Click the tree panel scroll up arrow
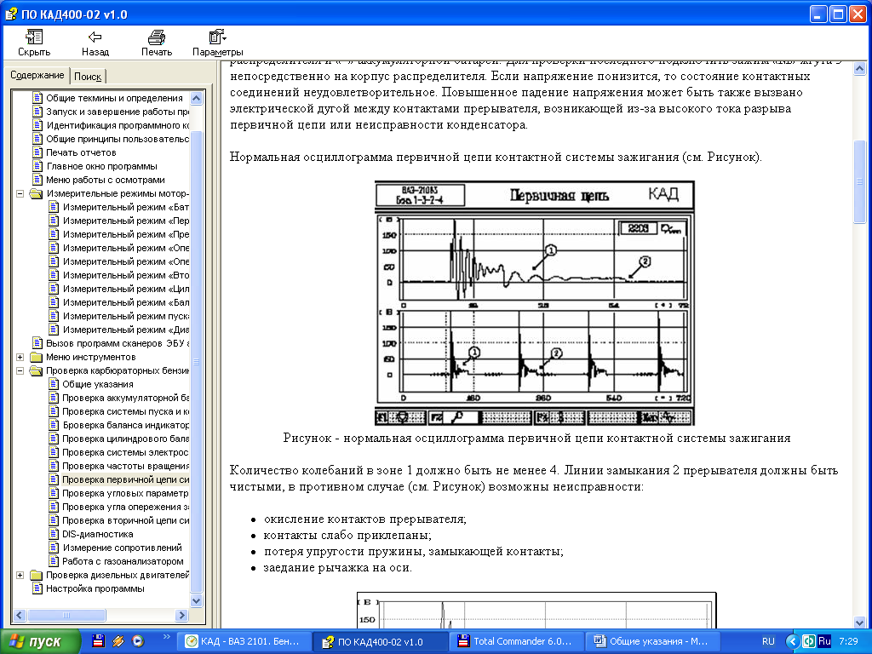This screenshot has height=654, width=872. click(197, 99)
